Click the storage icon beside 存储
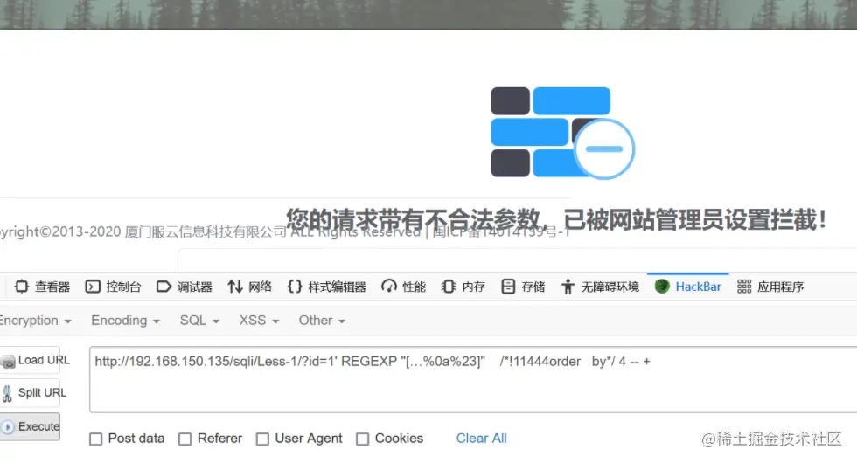The image size is (857, 463). click(508, 287)
